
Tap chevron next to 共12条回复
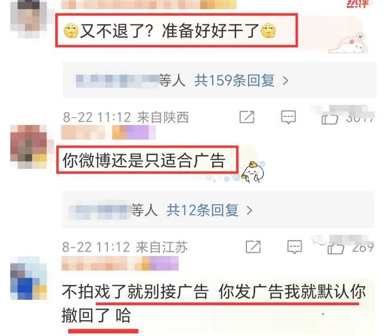pyautogui.click(x=249, y=210)
